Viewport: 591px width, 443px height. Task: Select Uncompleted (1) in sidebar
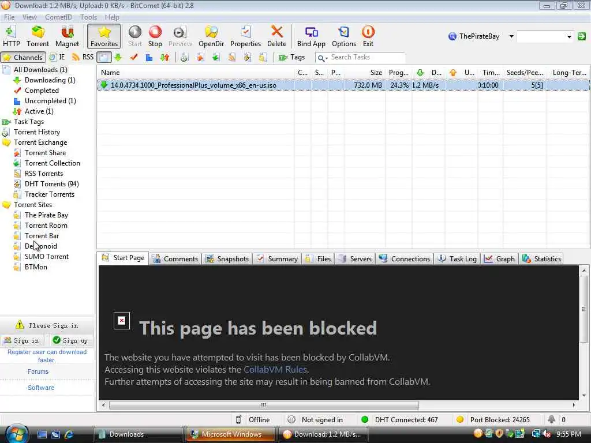pyautogui.click(x=50, y=101)
